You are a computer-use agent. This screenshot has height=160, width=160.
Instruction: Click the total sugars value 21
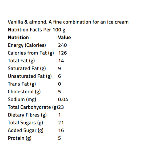tap(61, 123)
